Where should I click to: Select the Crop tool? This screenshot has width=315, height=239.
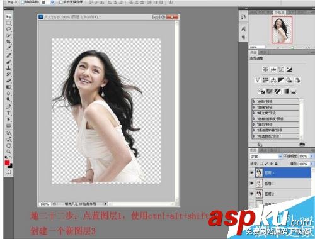[9, 42]
